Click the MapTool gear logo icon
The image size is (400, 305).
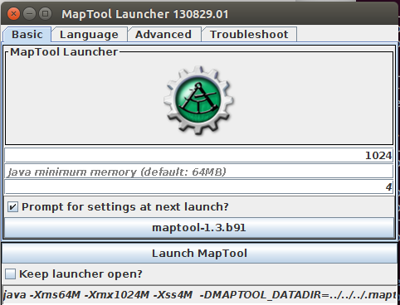tap(199, 100)
